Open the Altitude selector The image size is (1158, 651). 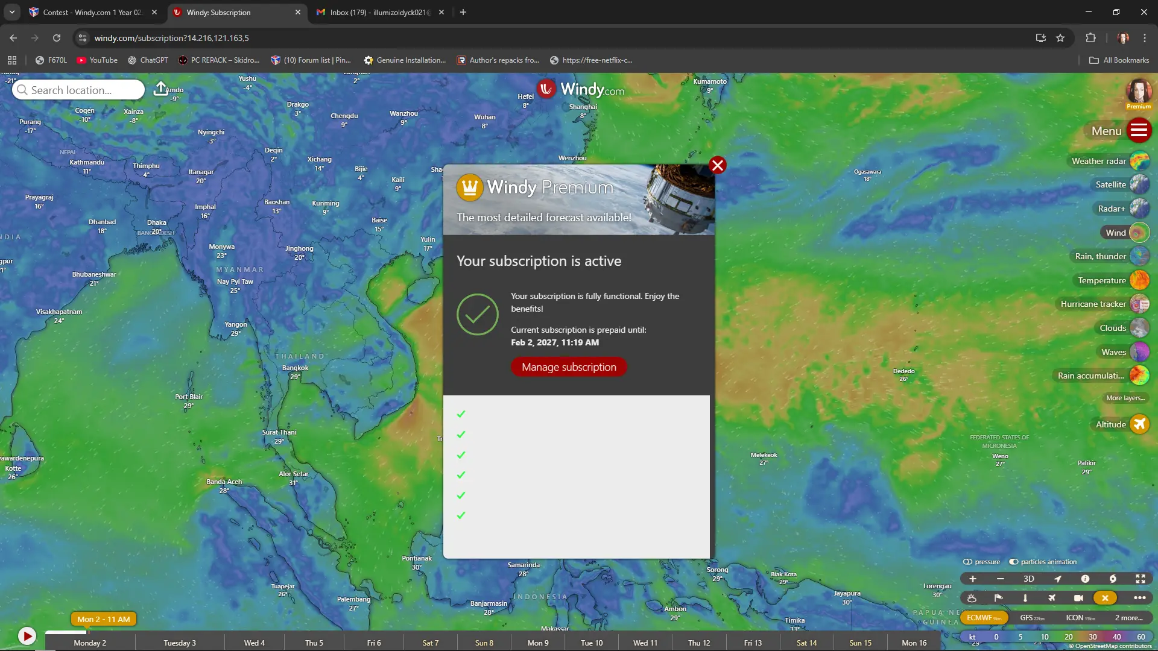tap(1121, 424)
